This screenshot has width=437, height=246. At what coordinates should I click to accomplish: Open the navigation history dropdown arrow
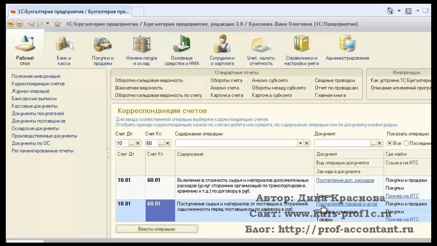(x=48, y=24)
